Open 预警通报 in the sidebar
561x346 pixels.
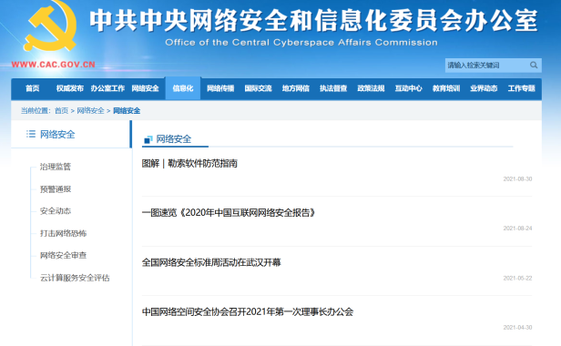point(56,188)
